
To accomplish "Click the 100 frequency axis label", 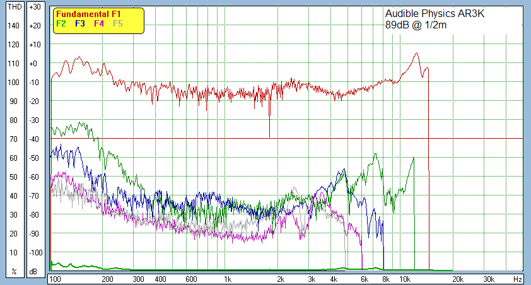I will pyautogui.click(x=55, y=279).
